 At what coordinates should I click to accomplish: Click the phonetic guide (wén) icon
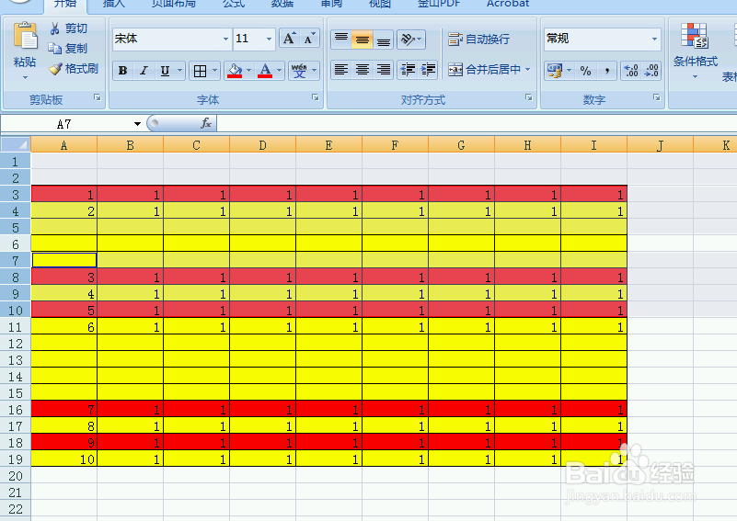[x=299, y=71]
